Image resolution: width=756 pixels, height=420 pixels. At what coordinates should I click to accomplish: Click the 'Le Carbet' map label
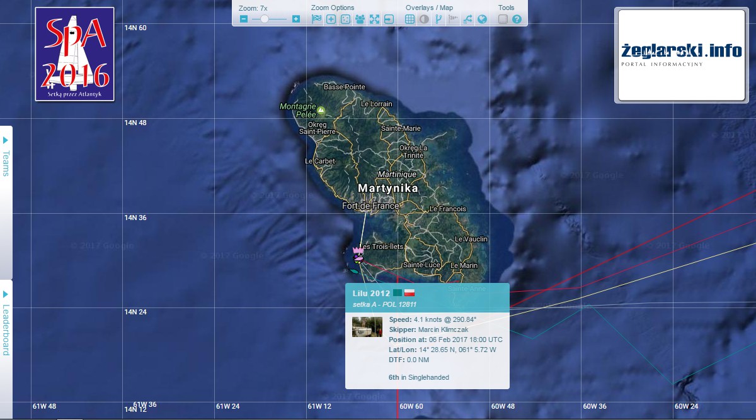(x=320, y=161)
